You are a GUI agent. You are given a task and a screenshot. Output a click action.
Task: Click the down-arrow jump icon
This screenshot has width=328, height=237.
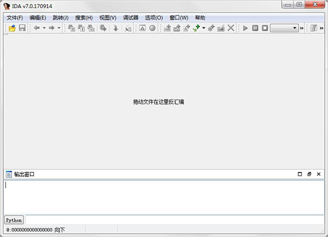(115, 28)
